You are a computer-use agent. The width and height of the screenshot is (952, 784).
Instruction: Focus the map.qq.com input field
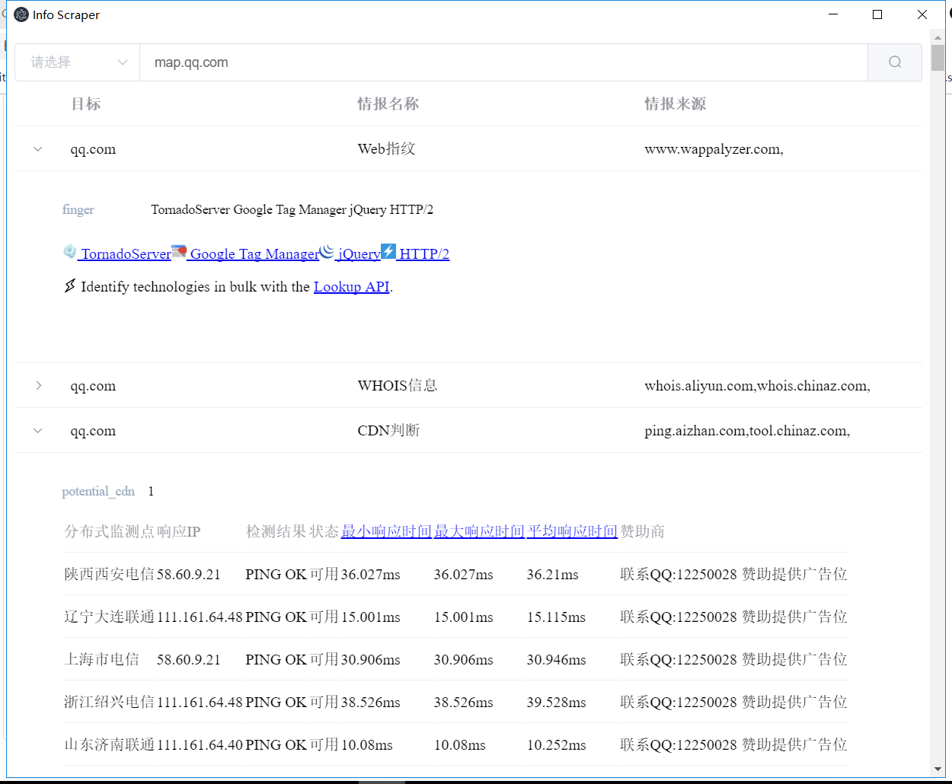[x=503, y=62]
